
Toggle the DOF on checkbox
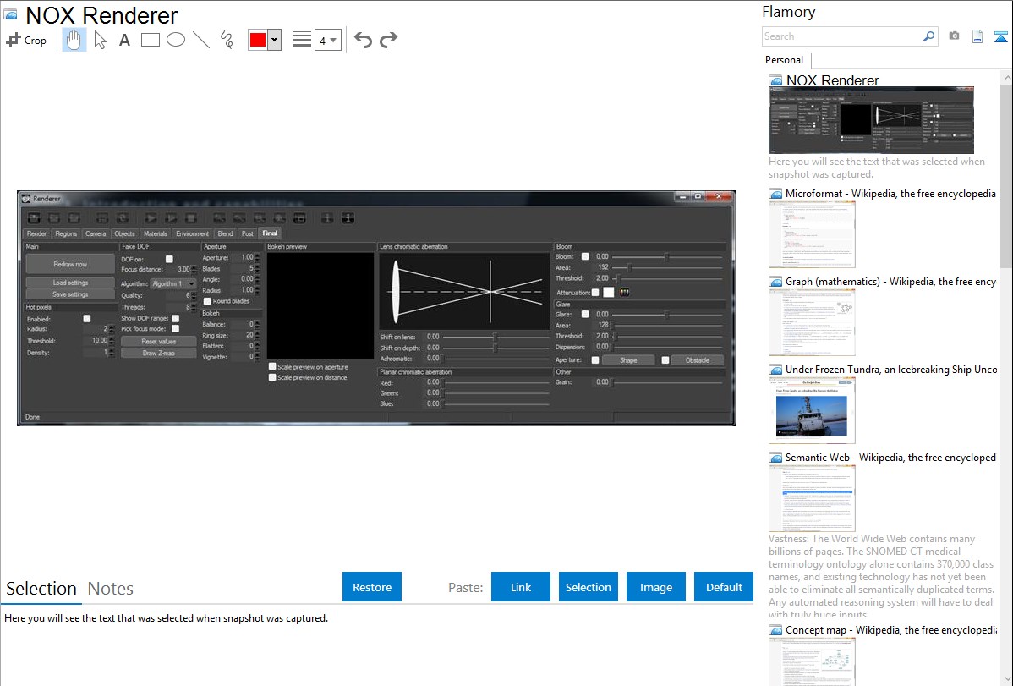pos(169,259)
